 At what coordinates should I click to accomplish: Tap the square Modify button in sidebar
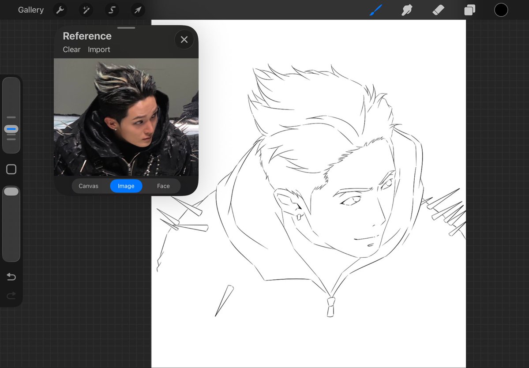(11, 169)
